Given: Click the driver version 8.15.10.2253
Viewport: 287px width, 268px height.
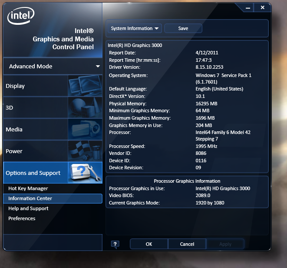Looking at the screenshot, I should click(x=209, y=67).
